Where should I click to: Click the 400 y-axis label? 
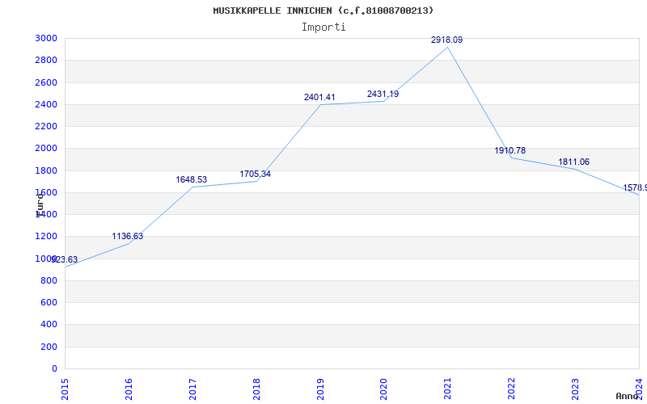pos(49,325)
